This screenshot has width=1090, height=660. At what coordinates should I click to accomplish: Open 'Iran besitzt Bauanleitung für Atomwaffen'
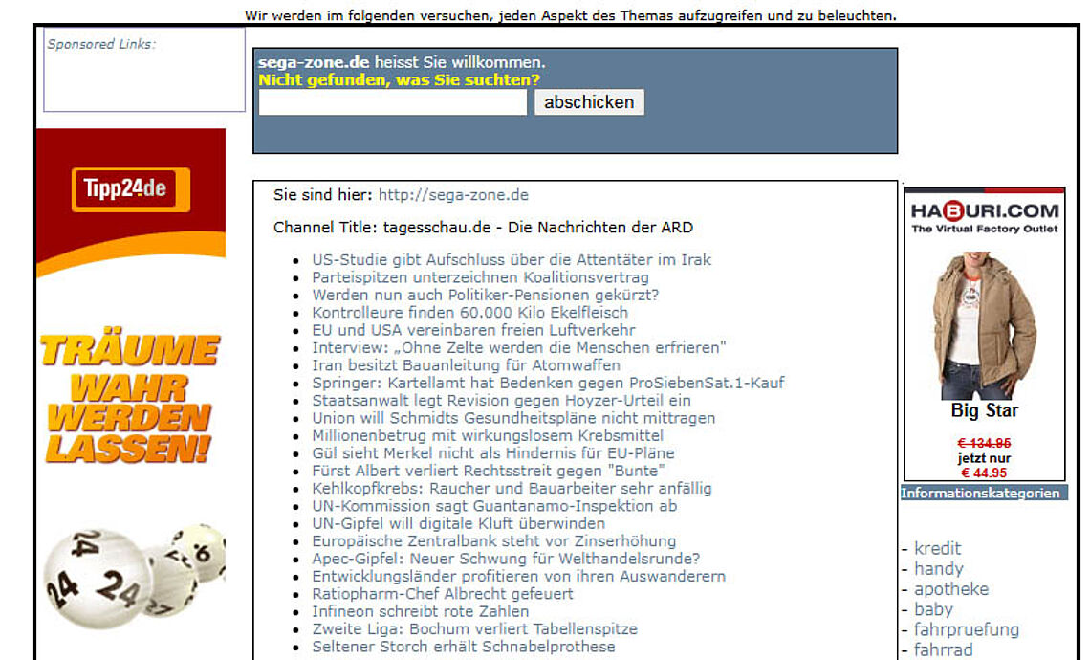pos(465,364)
